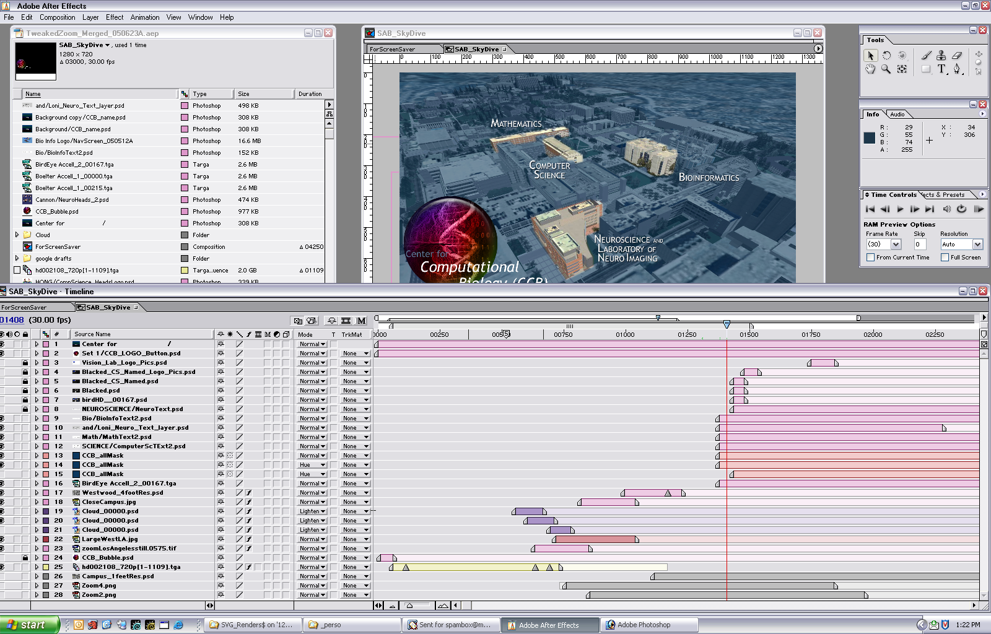The image size is (991, 634).
Task: Select the Eraser tool
Action: (x=957, y=55)
